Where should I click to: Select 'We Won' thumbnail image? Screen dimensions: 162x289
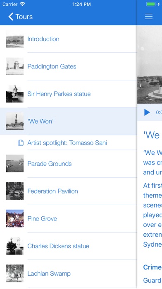15,121
